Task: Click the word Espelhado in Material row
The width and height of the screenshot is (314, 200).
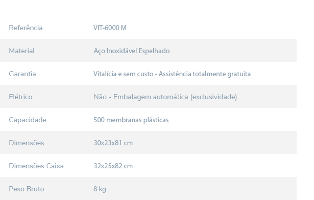Action: [x=154, y=51]
